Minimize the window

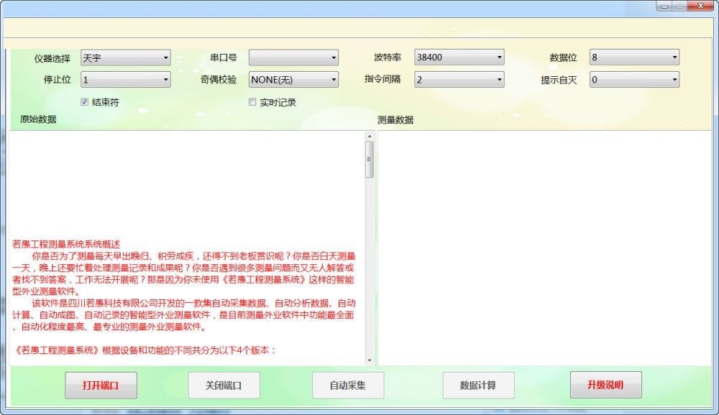664,6
